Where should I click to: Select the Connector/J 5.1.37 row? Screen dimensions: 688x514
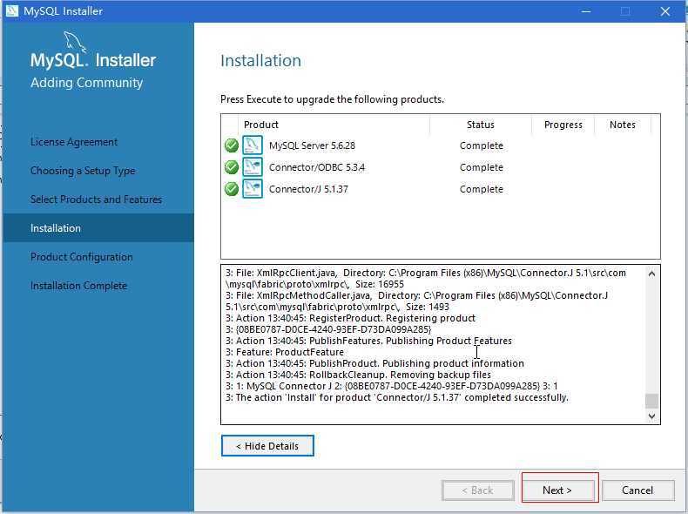coord(441,189)
